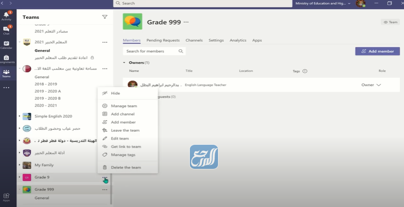Expand the حصر غياب وحضور الطلاب team
The height and width of the screenshot is (207, 404).
pos(19,128)
